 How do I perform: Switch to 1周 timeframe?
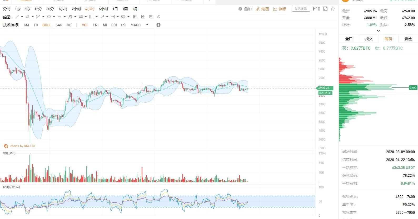125,9
